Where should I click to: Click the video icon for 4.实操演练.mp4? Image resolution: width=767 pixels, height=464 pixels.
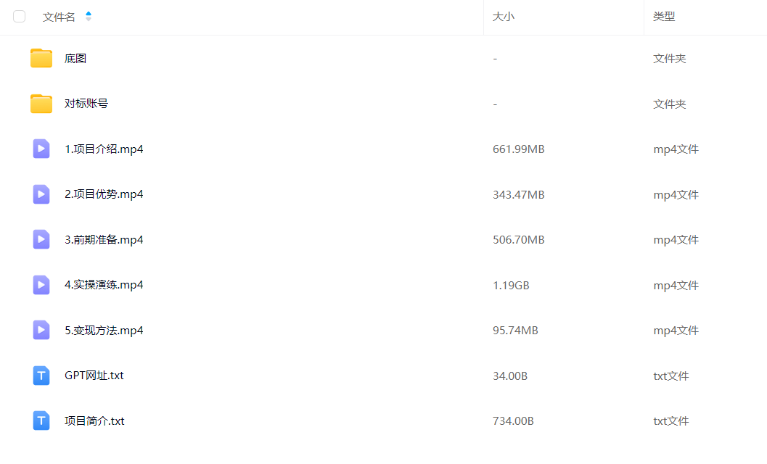pos(41,284)
